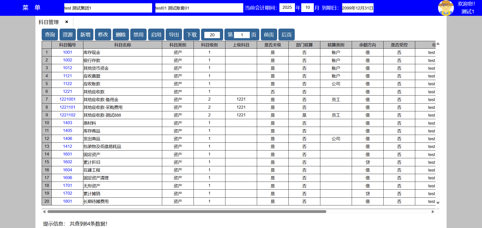Close the 科目管理 tab

pos(67,22)
